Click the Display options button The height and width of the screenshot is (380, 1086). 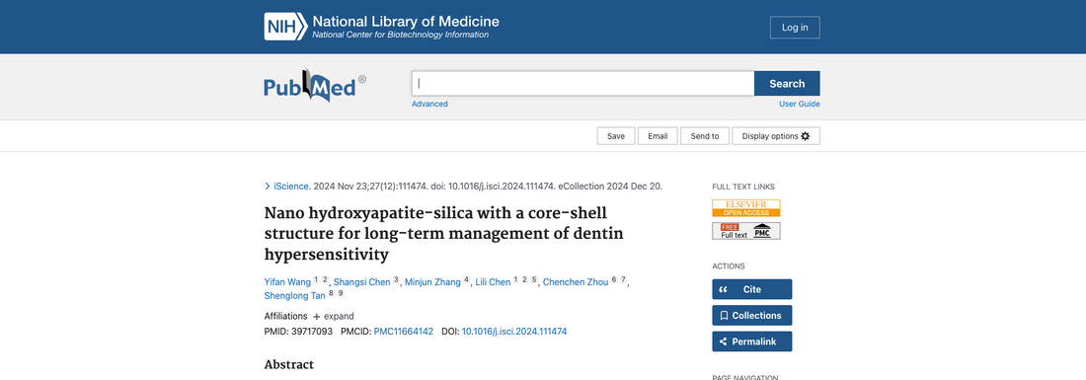tap(776, 136)
